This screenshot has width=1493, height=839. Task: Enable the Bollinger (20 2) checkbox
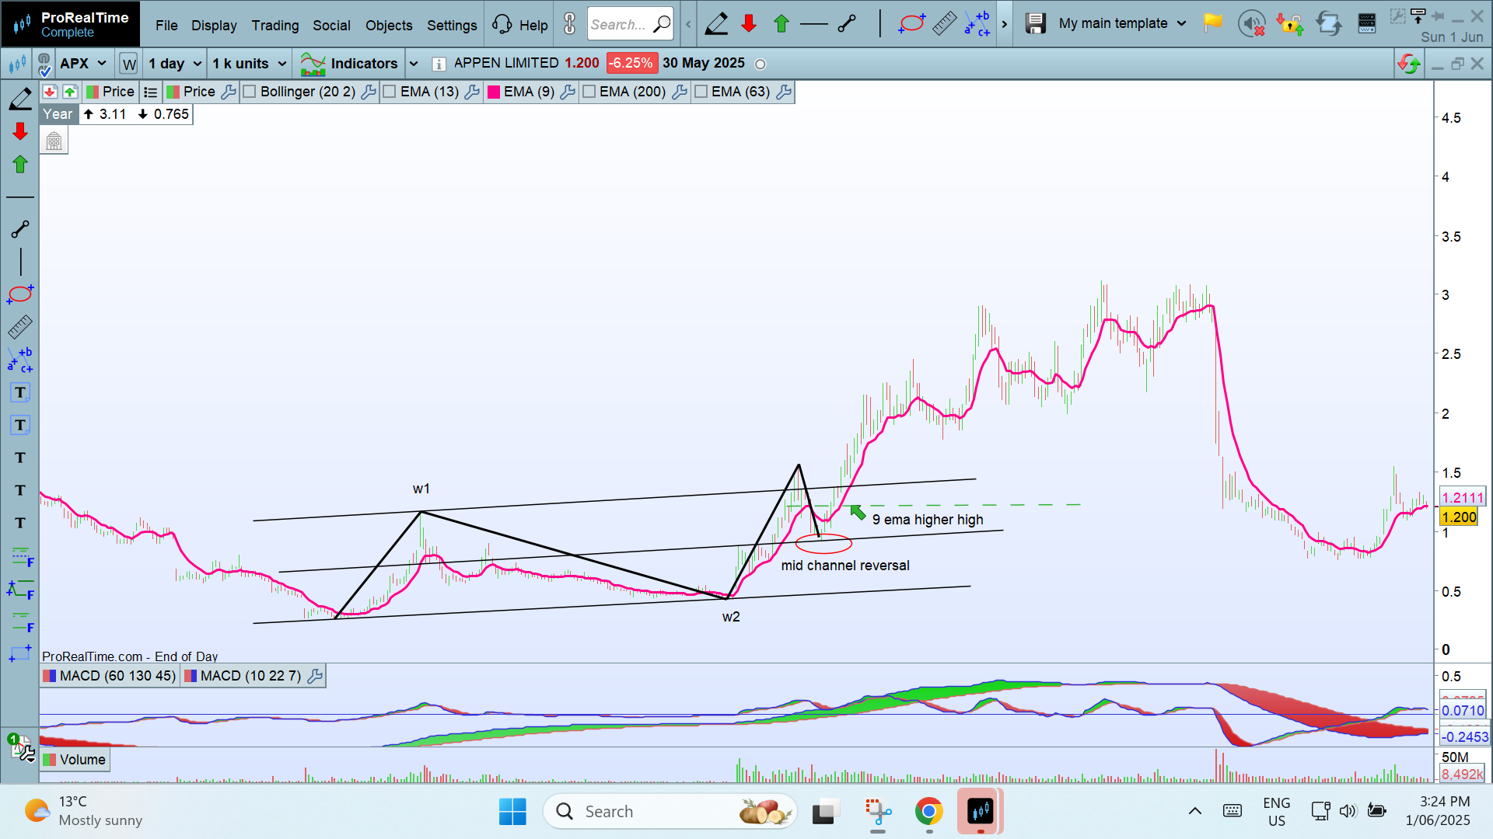click(x=250, y=92)
